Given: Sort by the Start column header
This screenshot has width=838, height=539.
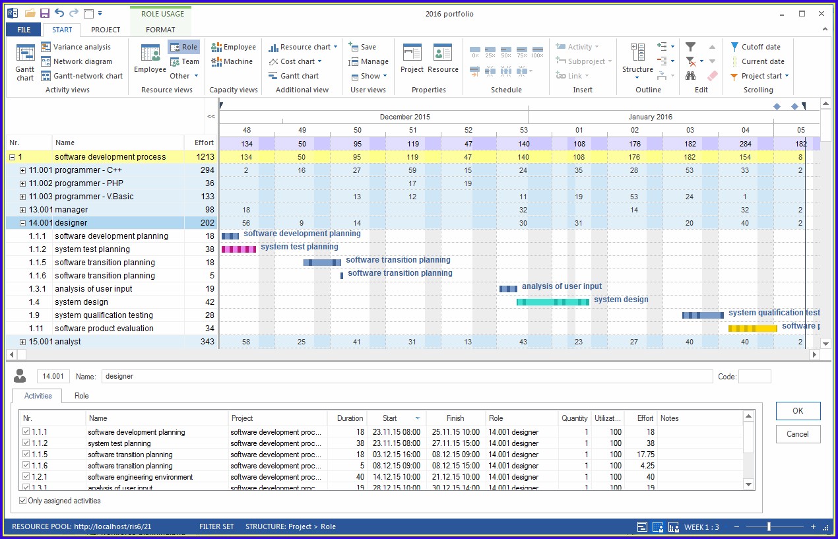Looking at the screenshot, I should (396, 418).
